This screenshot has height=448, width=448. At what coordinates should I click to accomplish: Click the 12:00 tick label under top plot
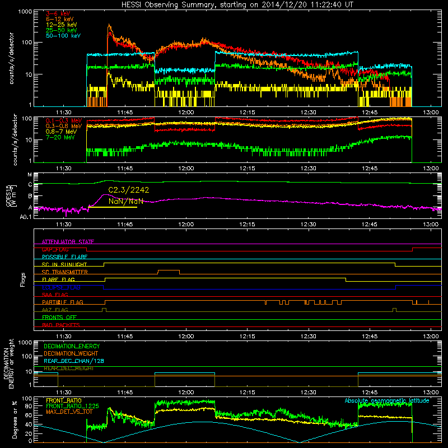(x=186, y=113)
